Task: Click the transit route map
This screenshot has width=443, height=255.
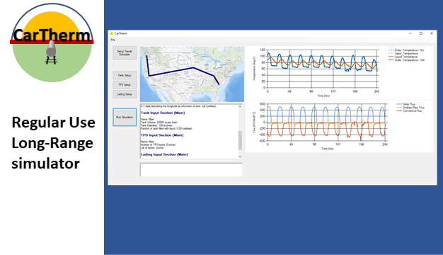Action: click(x=192, y=74)
